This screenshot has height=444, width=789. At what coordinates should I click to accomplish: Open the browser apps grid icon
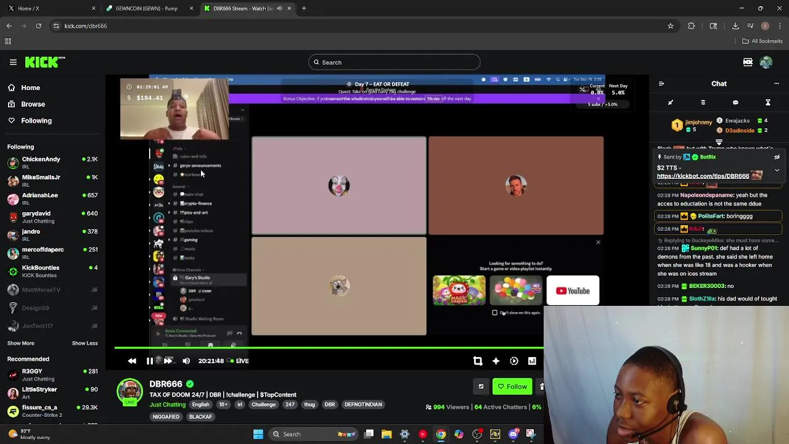[x=8, y=41]
